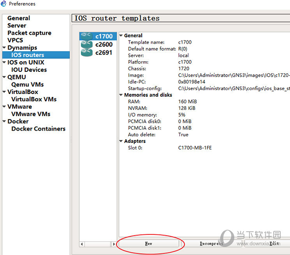The height and width of the screenshot is (255, 290).
Task: Collapse the Memories and disks section
Action: (121, 95)
